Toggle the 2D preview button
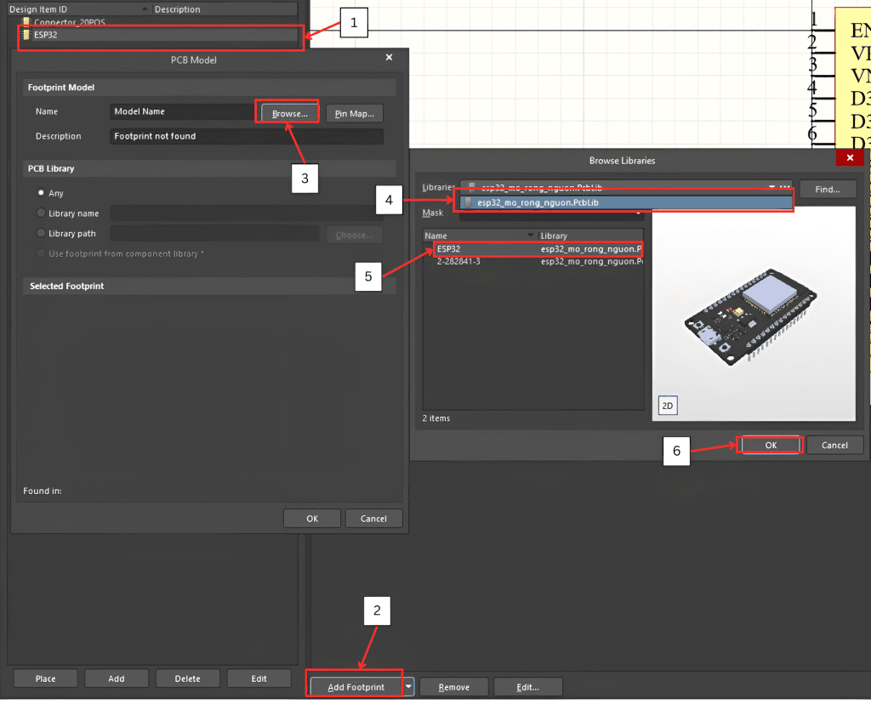 (x=668, y=406)
